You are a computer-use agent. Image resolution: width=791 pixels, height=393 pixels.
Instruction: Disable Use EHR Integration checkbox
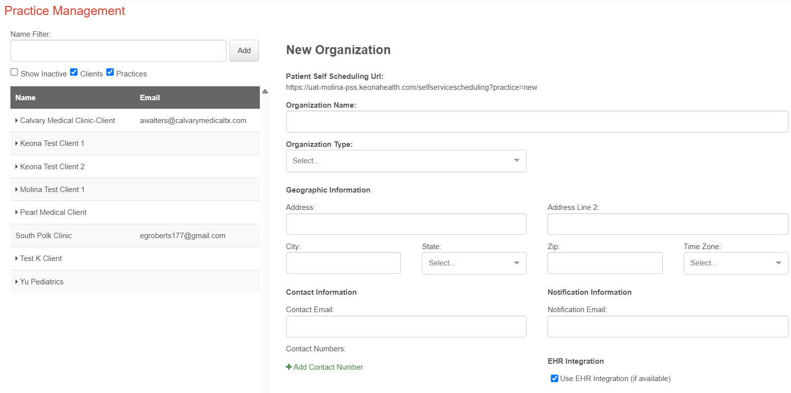(x=554, y=379)
